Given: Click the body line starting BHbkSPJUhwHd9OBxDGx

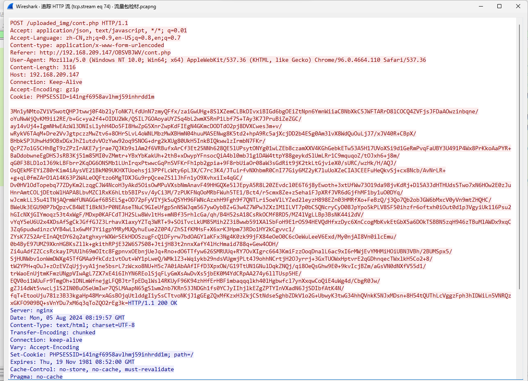Looking at the screenshot, I should click(138, 141).
